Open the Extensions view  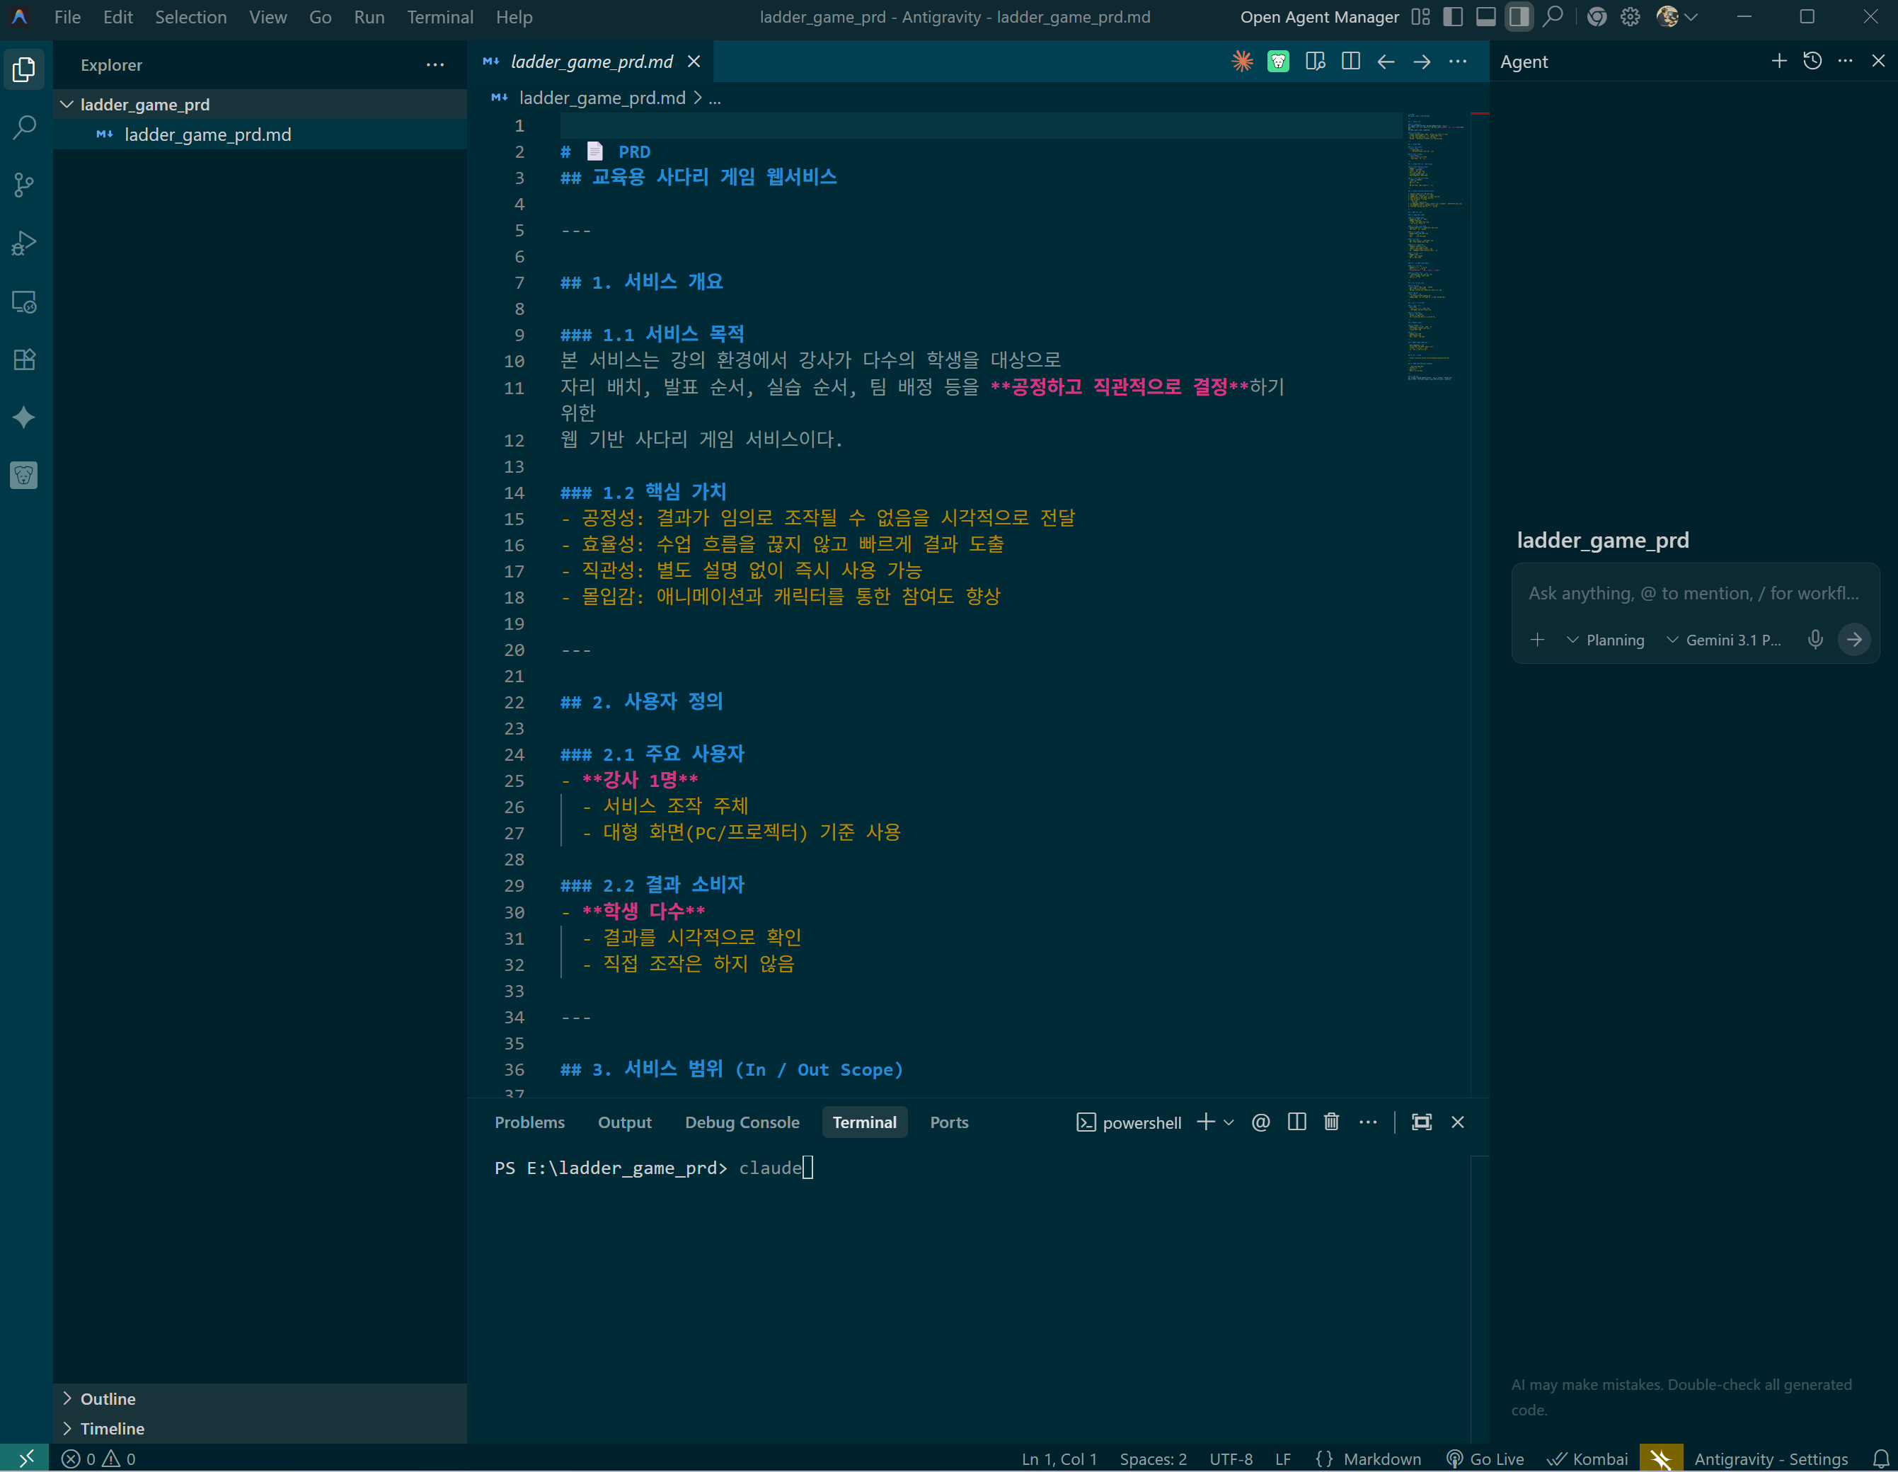coord(24,360)
